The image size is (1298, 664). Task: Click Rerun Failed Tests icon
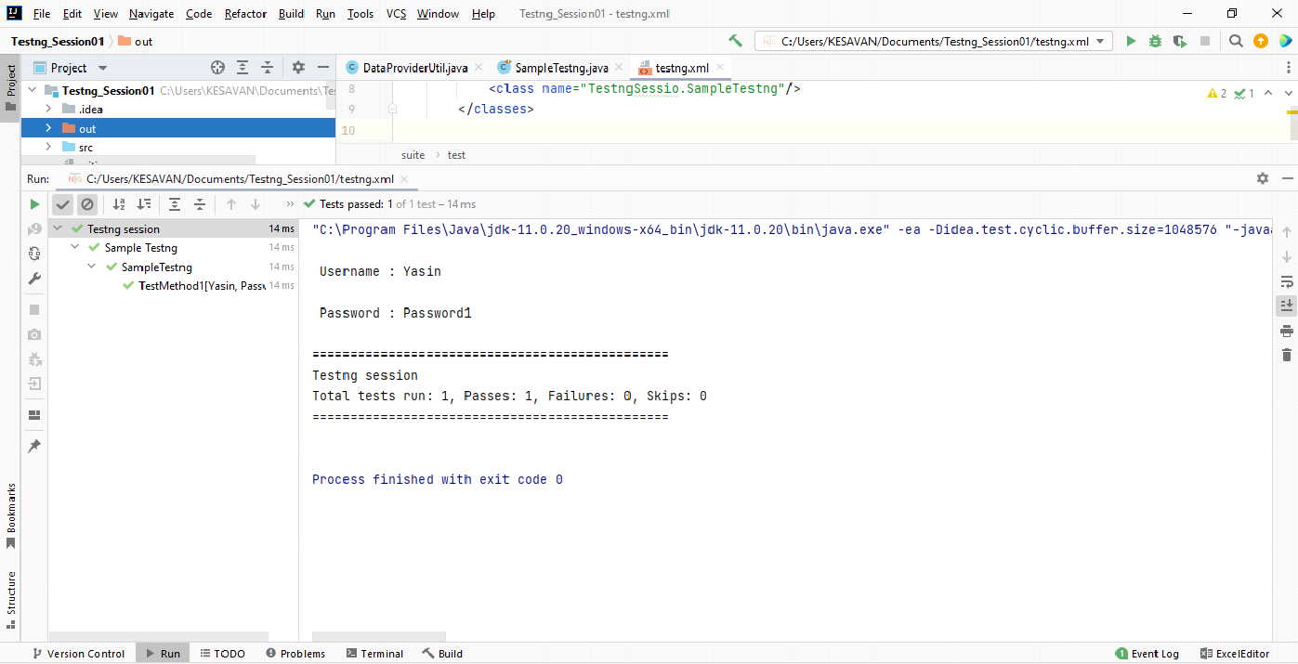point(34,228)
